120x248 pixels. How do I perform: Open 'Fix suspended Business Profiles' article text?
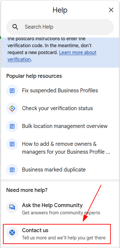tap(60, 91)
